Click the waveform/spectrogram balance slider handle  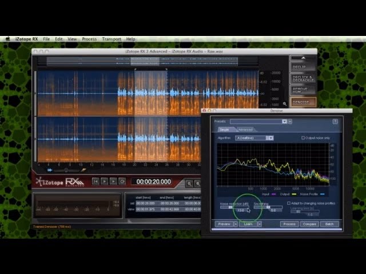tap(66, 170)
